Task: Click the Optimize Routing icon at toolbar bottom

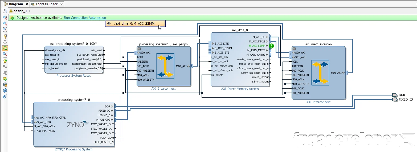Action: [x=5, y=97]
